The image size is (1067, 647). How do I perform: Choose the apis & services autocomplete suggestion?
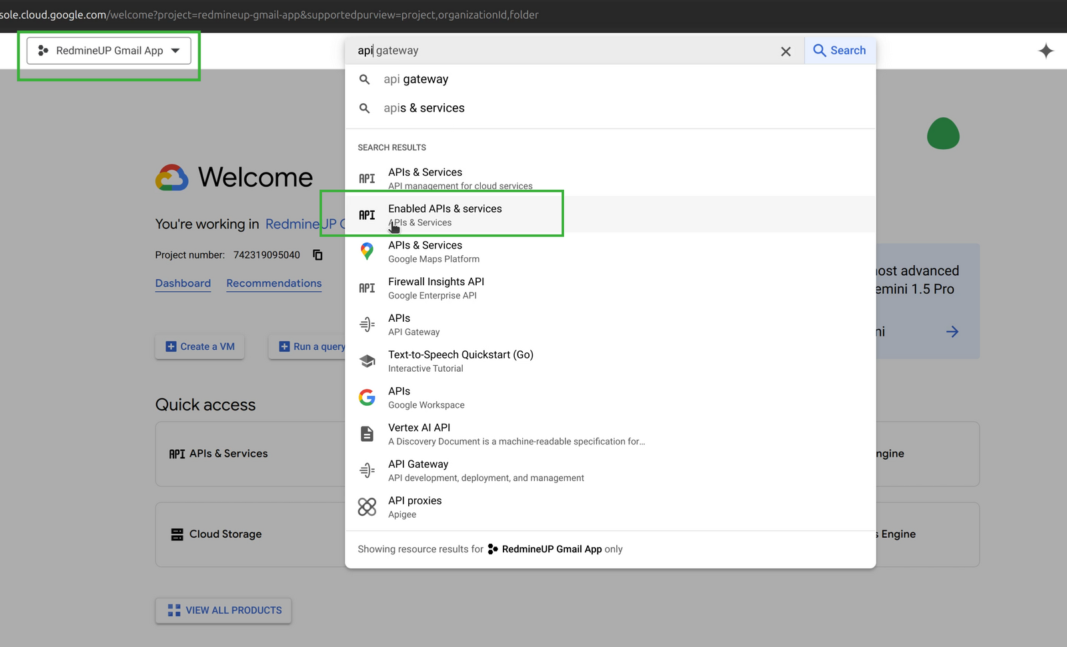click(x=423, y=107)
